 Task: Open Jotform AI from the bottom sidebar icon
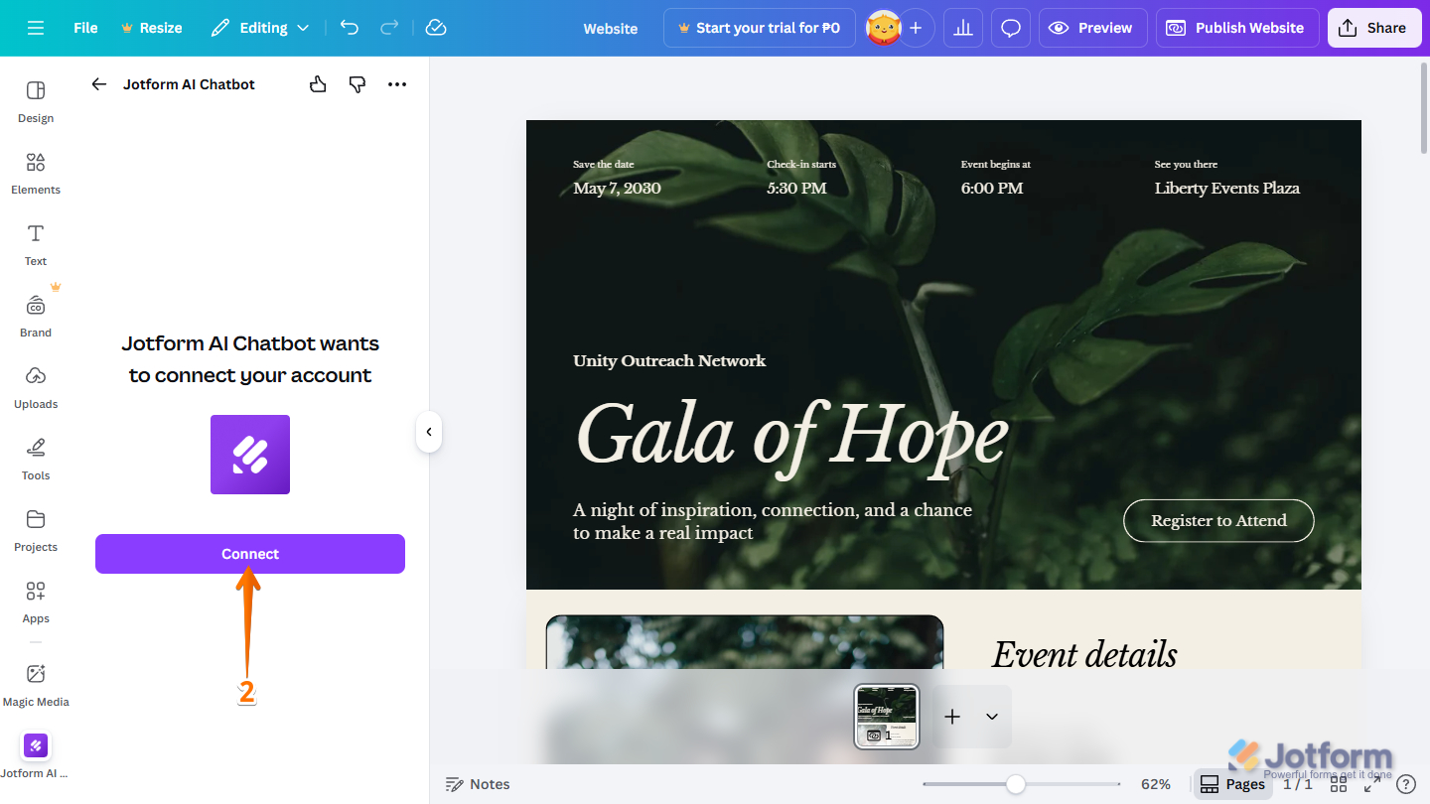click(35, 745)
